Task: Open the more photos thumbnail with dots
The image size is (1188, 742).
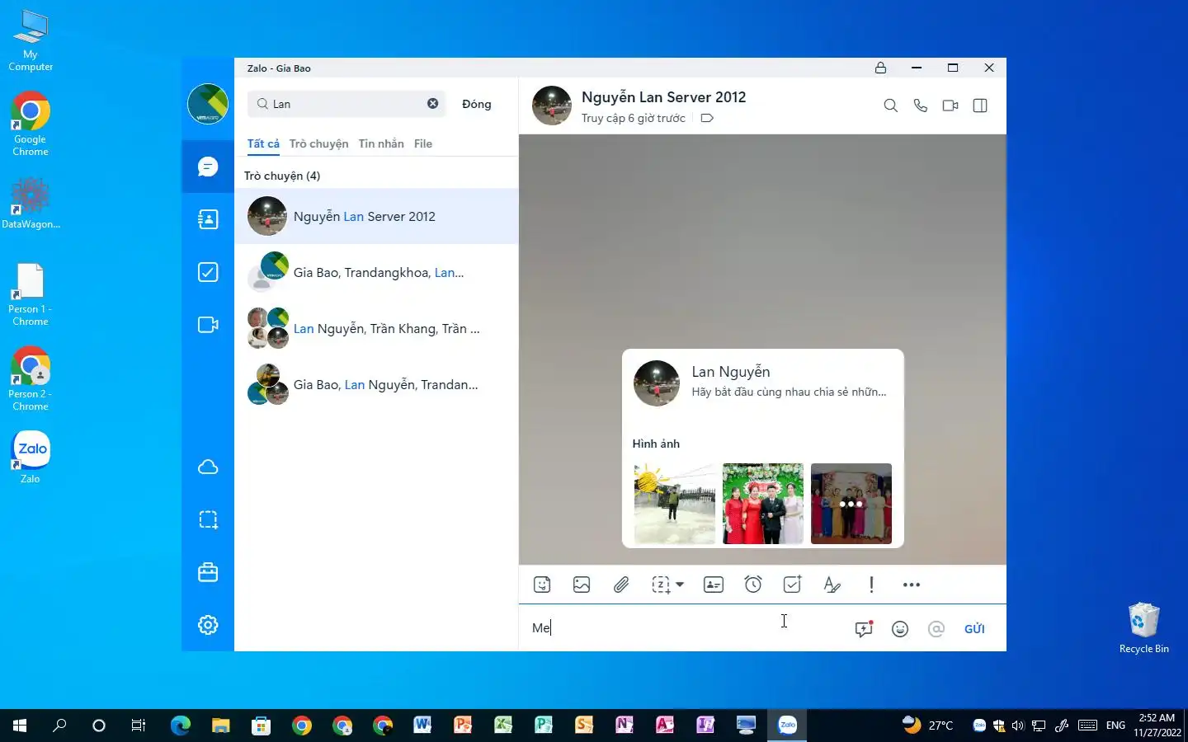Action: tap(851, 504)
